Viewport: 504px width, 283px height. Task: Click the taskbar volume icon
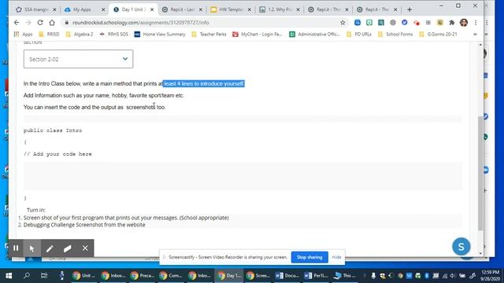[453, 276]
